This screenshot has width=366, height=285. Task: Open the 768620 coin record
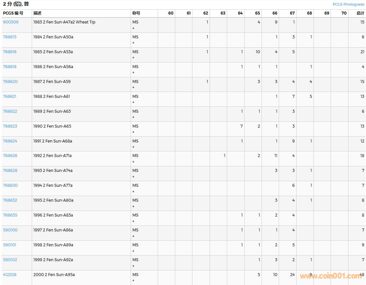click(10, 82)
